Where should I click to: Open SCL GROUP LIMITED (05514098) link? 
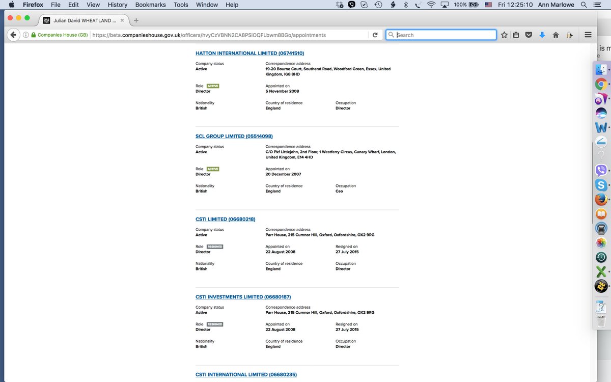coord(234,136)
